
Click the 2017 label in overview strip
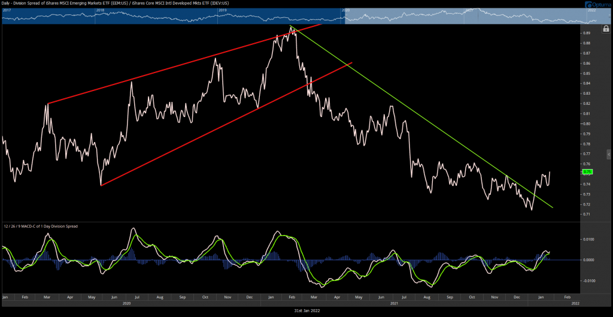(x=7, y=9)
